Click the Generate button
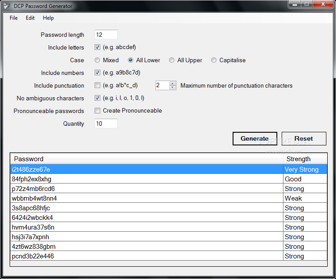336x279 pixels. pyautogui.click(x=255, y=139)
